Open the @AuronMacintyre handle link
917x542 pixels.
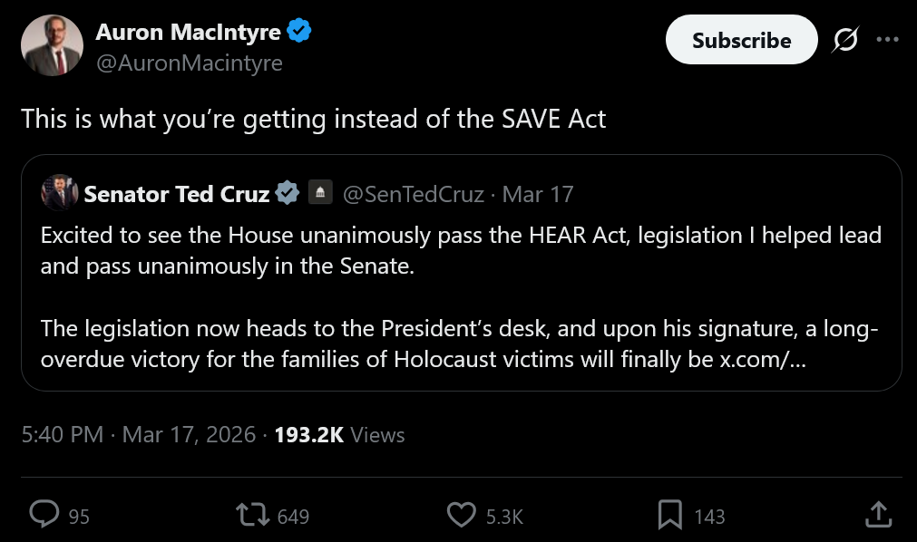tap(189, 63)
